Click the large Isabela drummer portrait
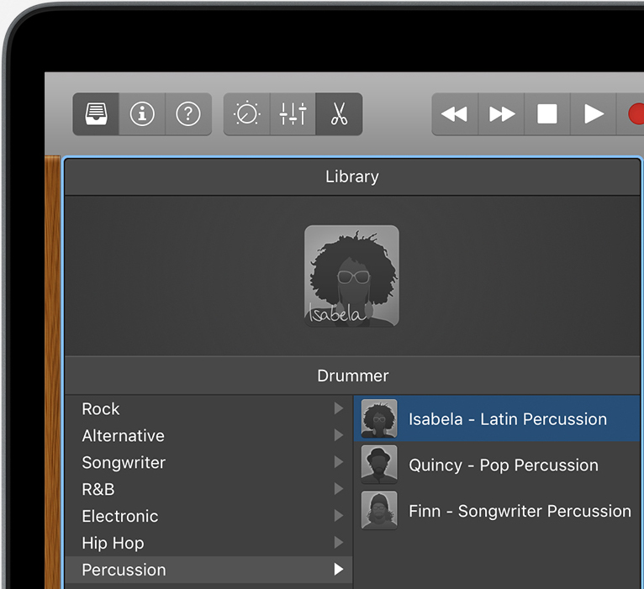 351,276
